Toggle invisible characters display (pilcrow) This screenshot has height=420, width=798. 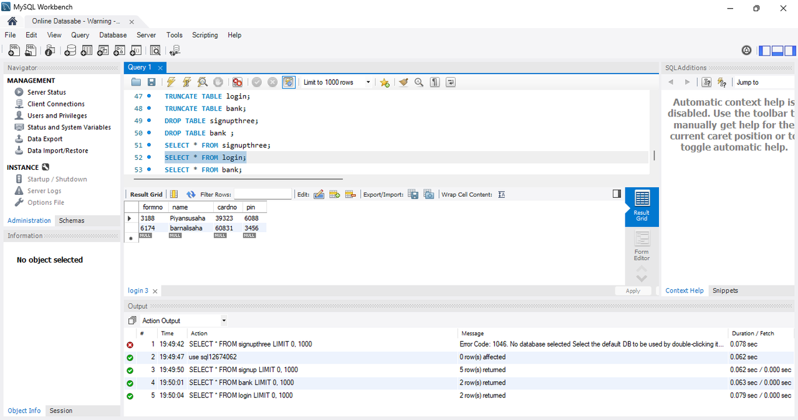click(435, 82)
